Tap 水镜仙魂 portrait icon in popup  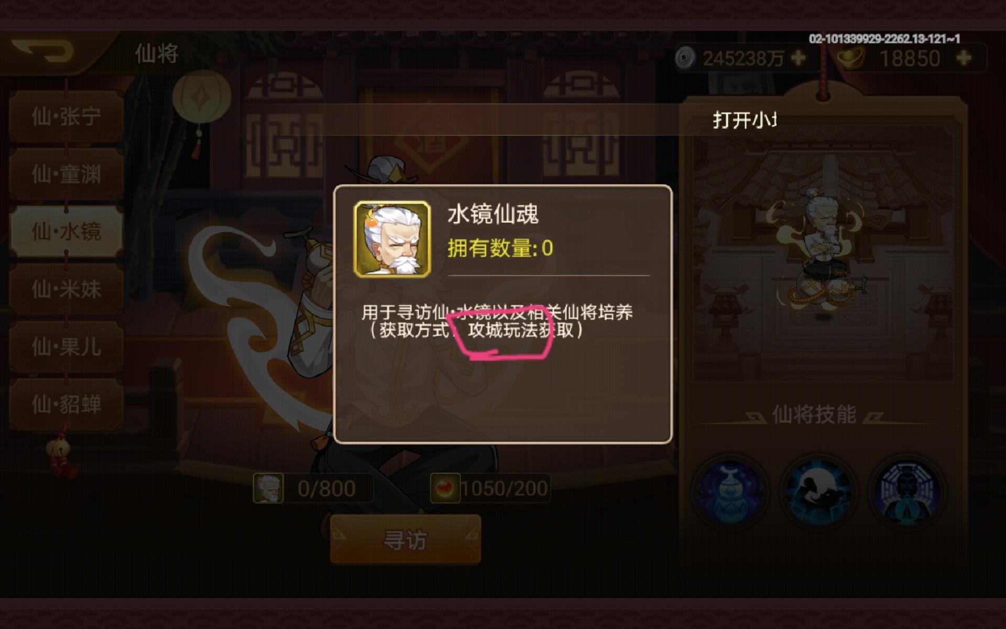point(392,239)
